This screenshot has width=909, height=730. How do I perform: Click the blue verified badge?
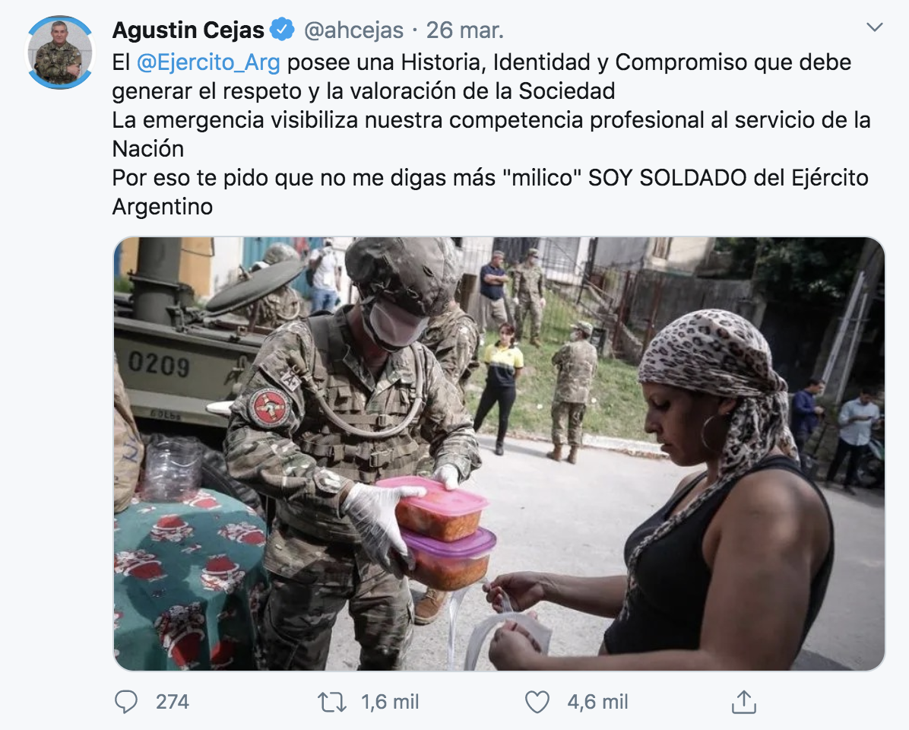(x=282, y=29)
